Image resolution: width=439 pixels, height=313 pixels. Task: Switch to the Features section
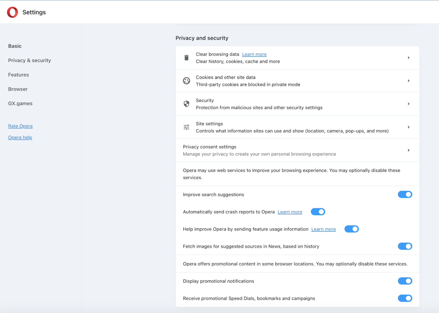(18, 75)
